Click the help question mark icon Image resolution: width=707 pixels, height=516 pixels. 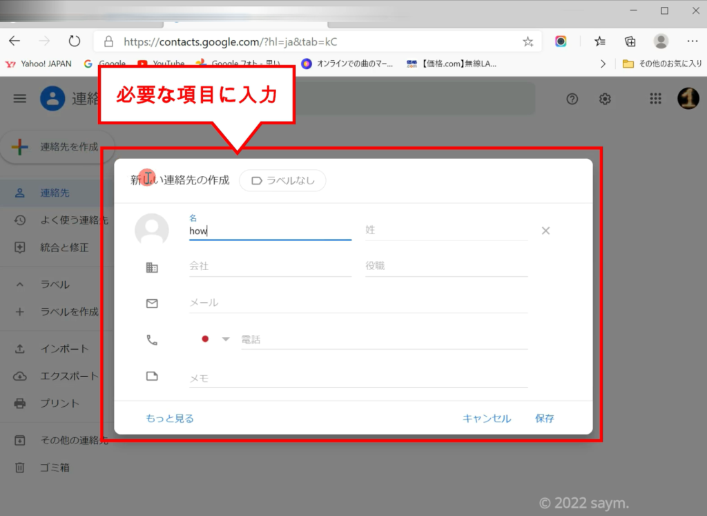572,99
